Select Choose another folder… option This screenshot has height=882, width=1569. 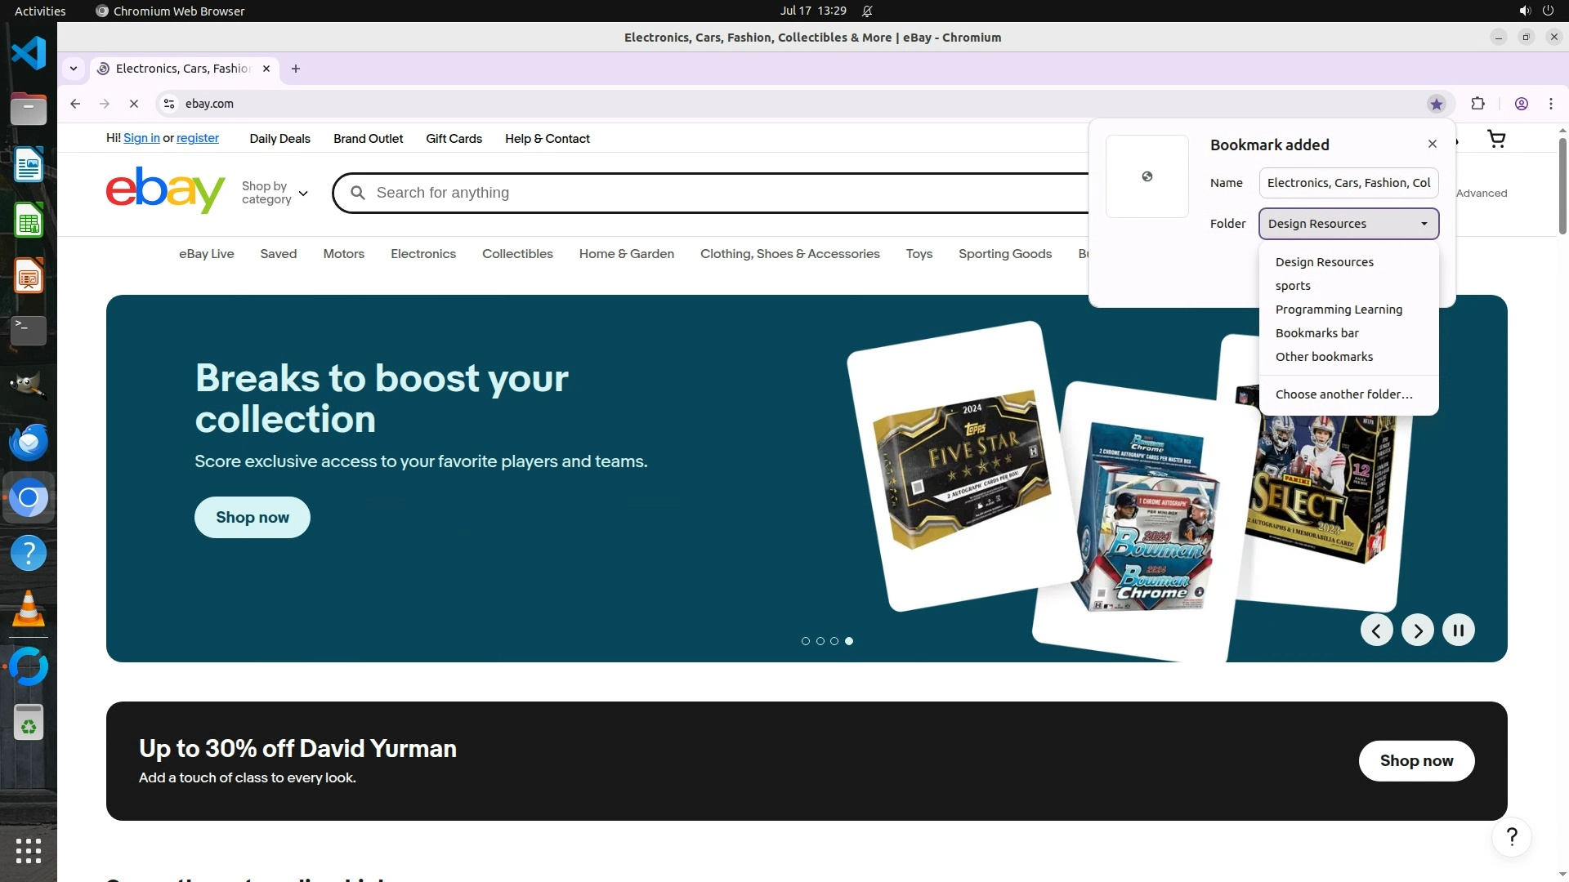pos(1343,394)
